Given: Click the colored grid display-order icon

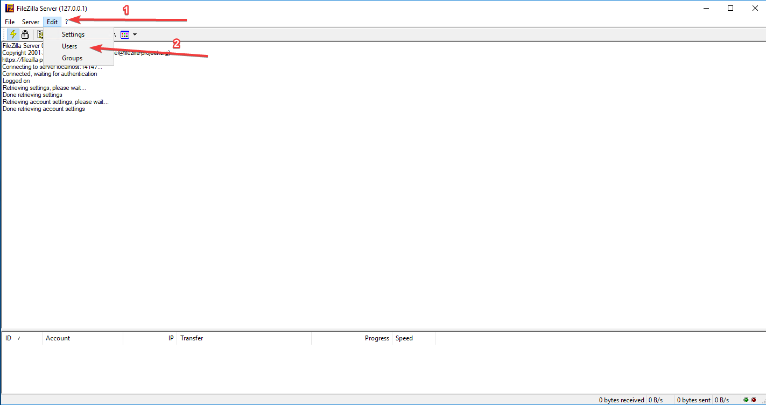Looking at the screenshot, I should pyautogui.click(x=125, y=34).
